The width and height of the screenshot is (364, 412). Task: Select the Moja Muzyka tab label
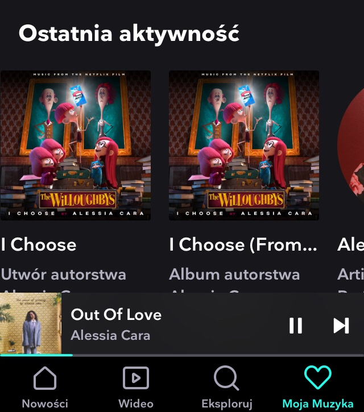point(318,404)
